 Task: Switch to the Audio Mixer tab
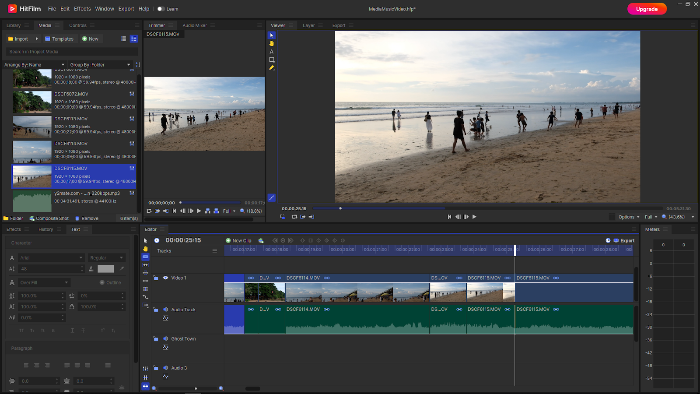(x=195, y=25)
